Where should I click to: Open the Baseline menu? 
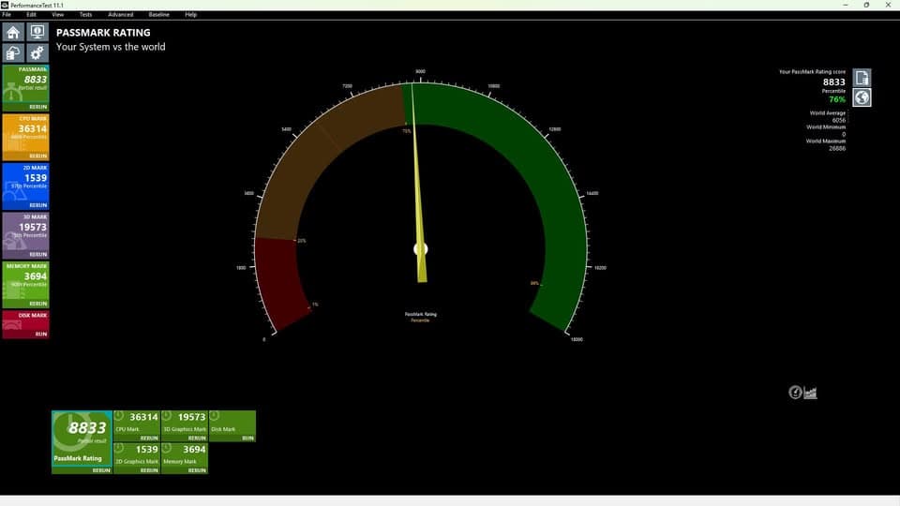[159, 14]
